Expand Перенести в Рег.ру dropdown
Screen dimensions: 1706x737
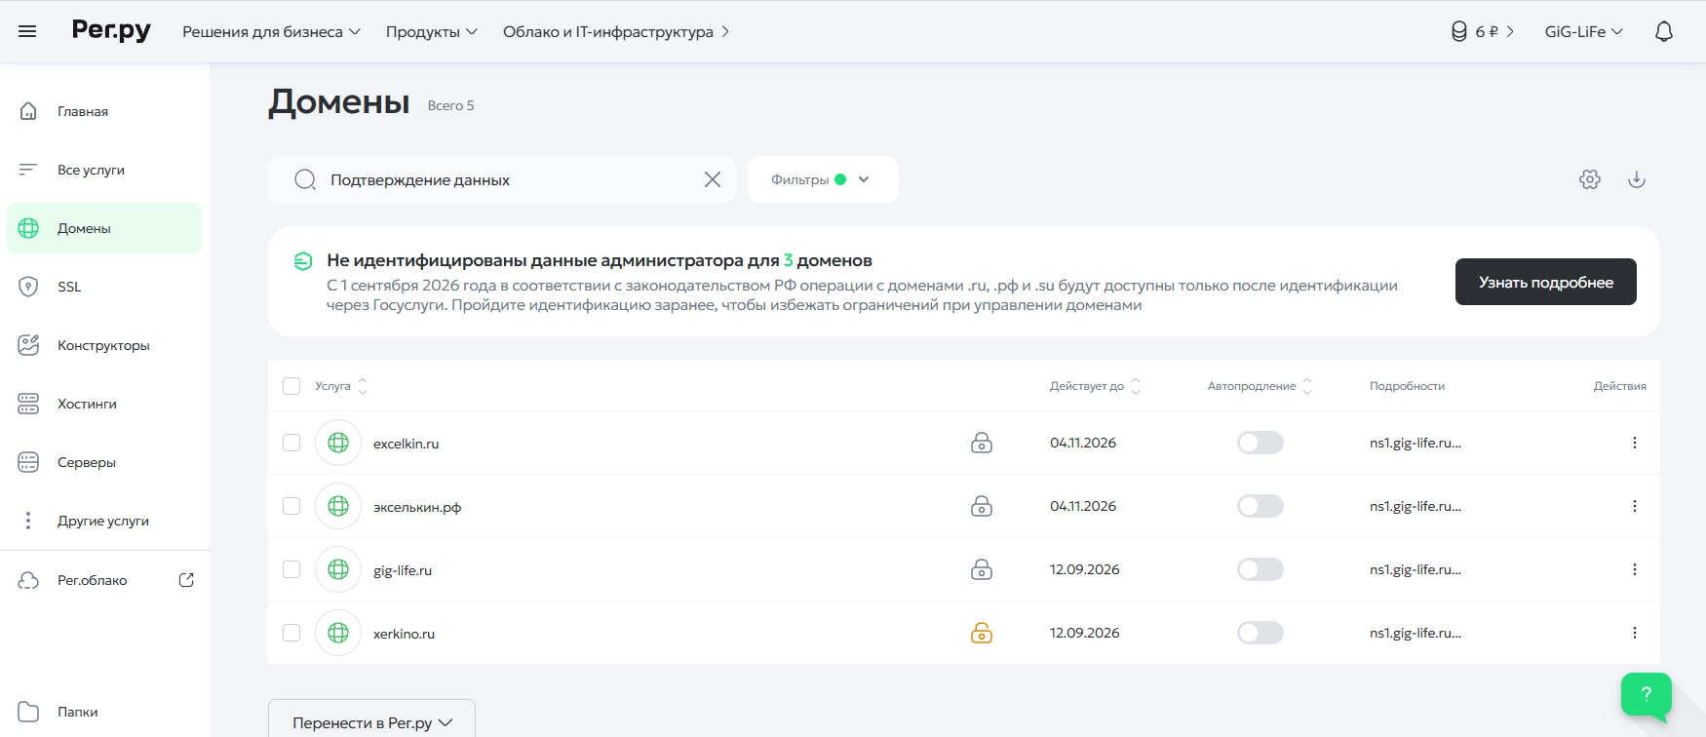[x=371, y=722]
